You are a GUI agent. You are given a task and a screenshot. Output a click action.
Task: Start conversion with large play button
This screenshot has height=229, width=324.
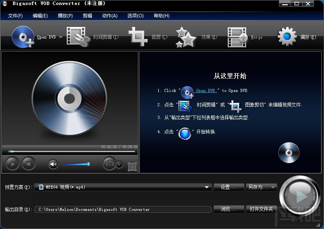point(299,196)
